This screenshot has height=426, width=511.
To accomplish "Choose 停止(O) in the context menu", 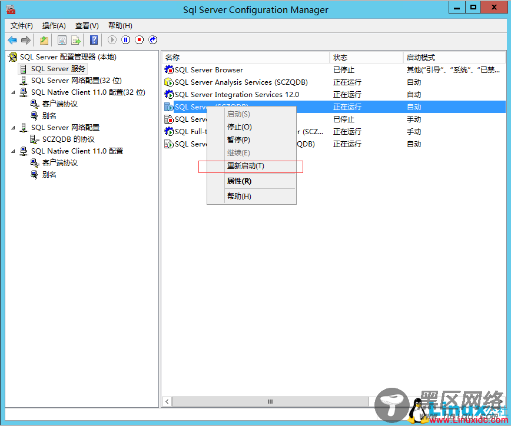I will 251,127.
